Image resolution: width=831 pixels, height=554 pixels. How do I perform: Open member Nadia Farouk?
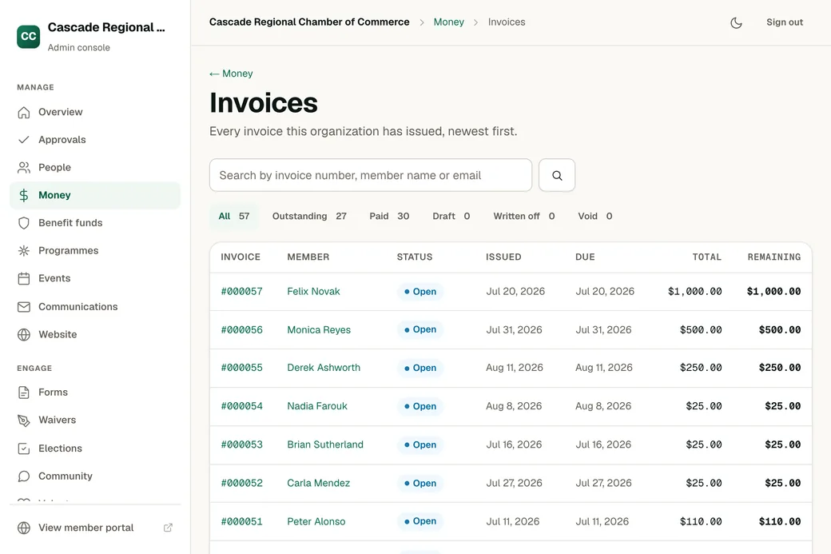(x=317, y=406)
